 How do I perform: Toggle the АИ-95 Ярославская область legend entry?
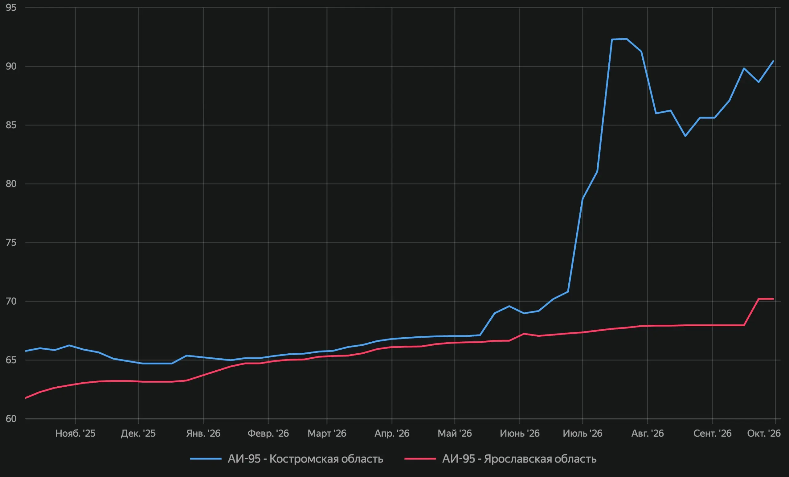pos(501,459)
